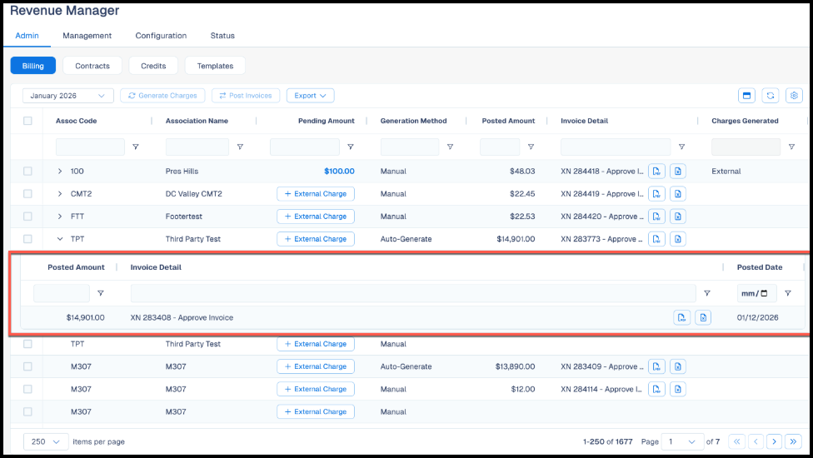Open the January 2026 month dropdown
Image resolution: width=813 pixels, height=458 pixels.
(68, 95)
